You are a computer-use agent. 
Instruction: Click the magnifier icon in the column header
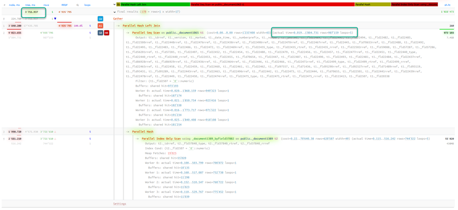coord(78,5)
